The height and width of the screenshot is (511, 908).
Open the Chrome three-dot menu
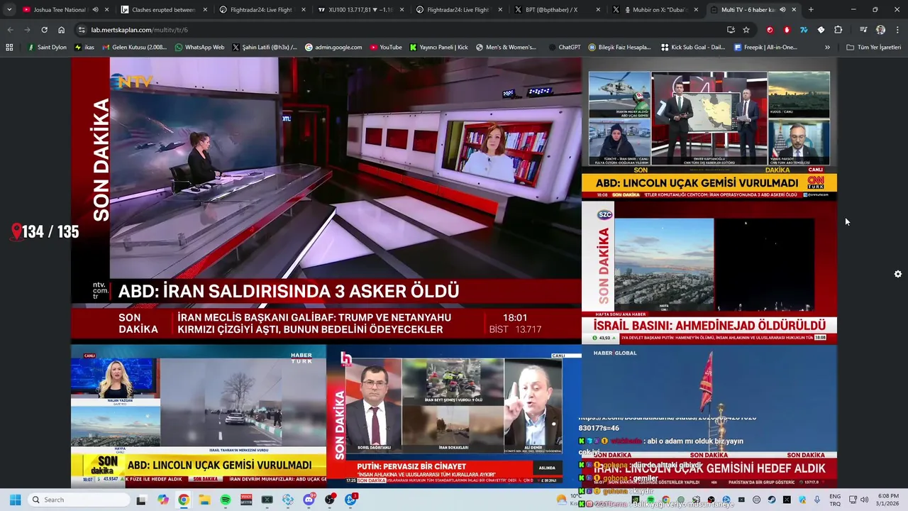pos(897,30)
